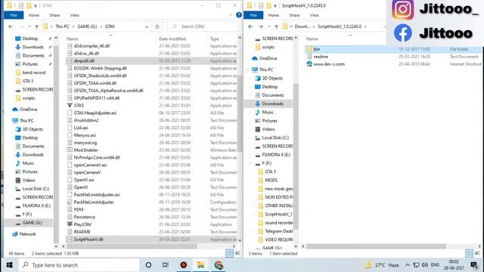484x272 pixels.
Task: Open GAME (G:) drive in GTAV sidebar
Action: pos(32,223)
